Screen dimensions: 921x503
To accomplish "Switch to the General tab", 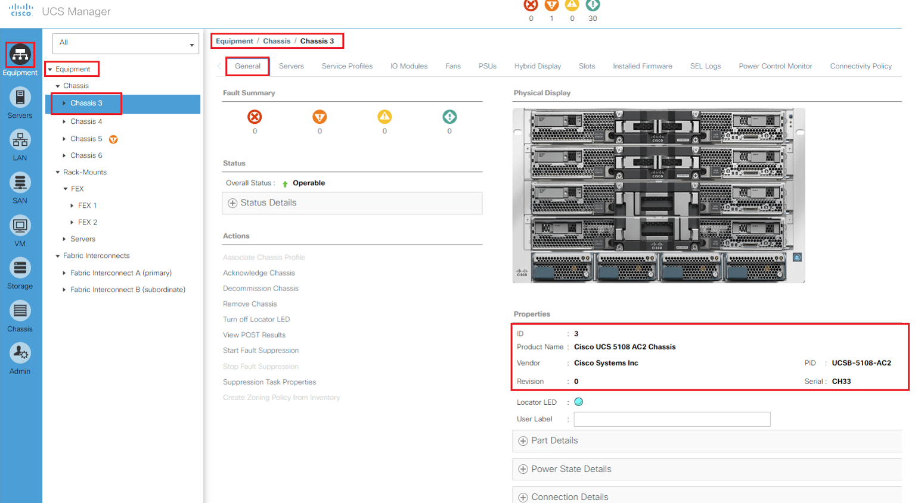I will pyautogui.click(x=247, y=66).
